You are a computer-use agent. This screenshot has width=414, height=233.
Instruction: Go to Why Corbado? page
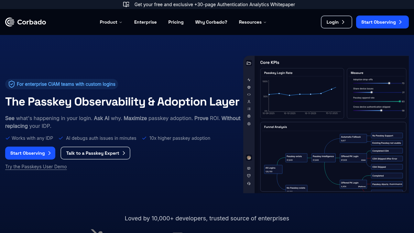(x=211, y=22)
